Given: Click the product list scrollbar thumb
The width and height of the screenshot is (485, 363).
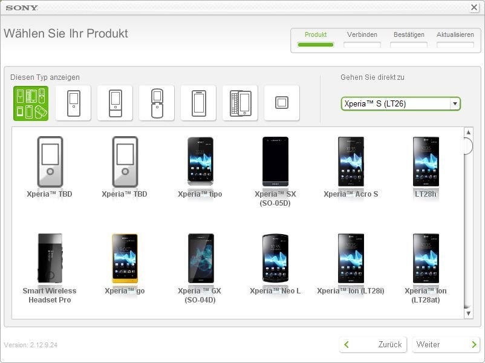Looking at the screenshot, I should point(469,146).
